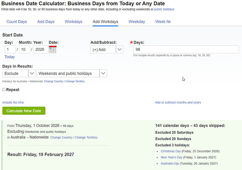Tick the Repeat checkbox

coord(4,90)
